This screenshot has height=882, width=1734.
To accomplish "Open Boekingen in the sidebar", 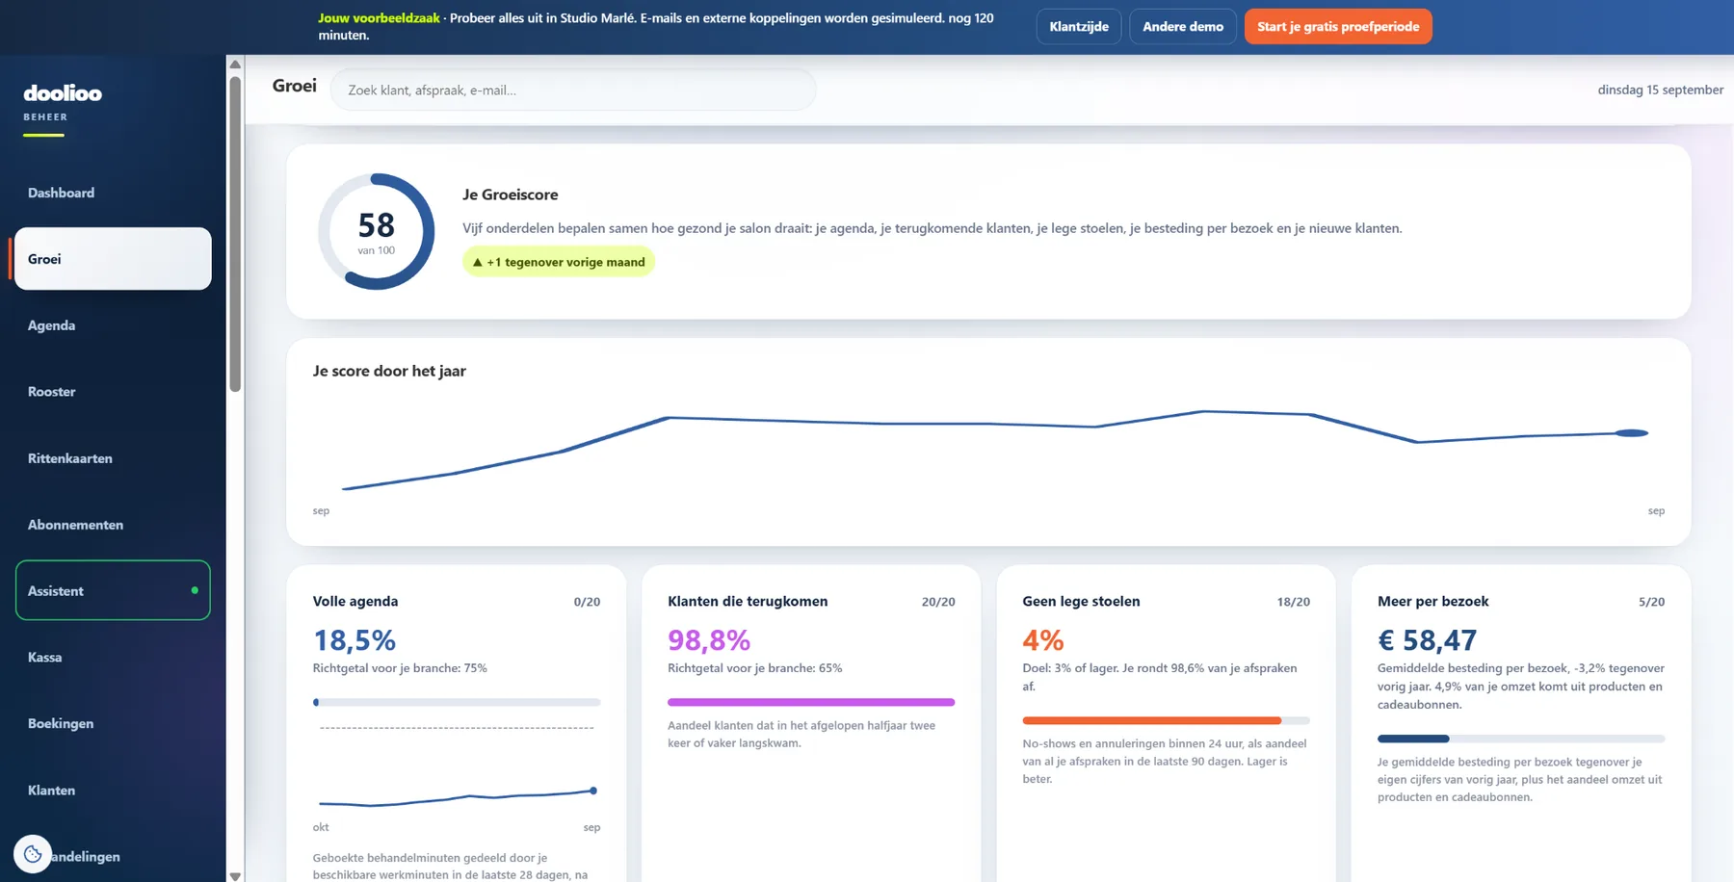I will (113, 723).
